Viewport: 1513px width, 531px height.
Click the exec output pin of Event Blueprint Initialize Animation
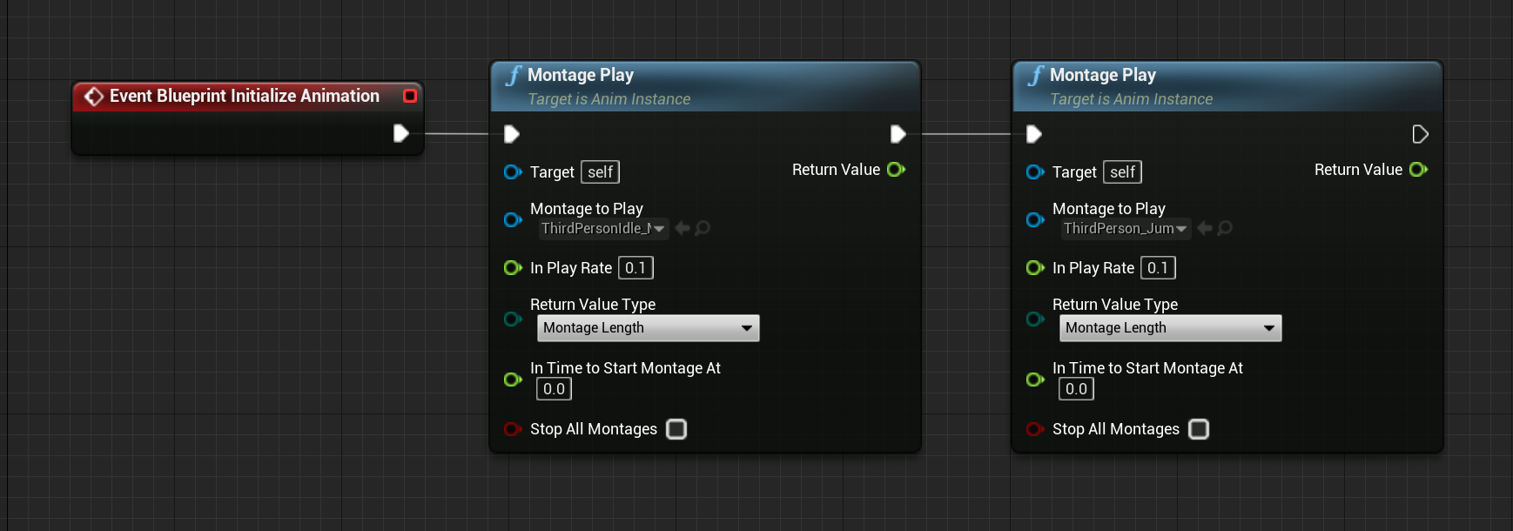[x=400, y=133]
